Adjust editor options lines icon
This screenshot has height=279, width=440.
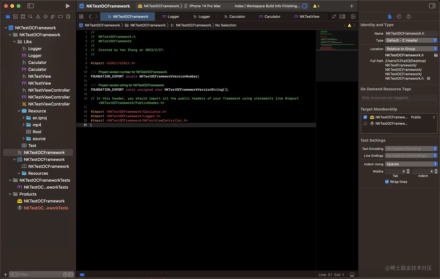click(342, 17)
